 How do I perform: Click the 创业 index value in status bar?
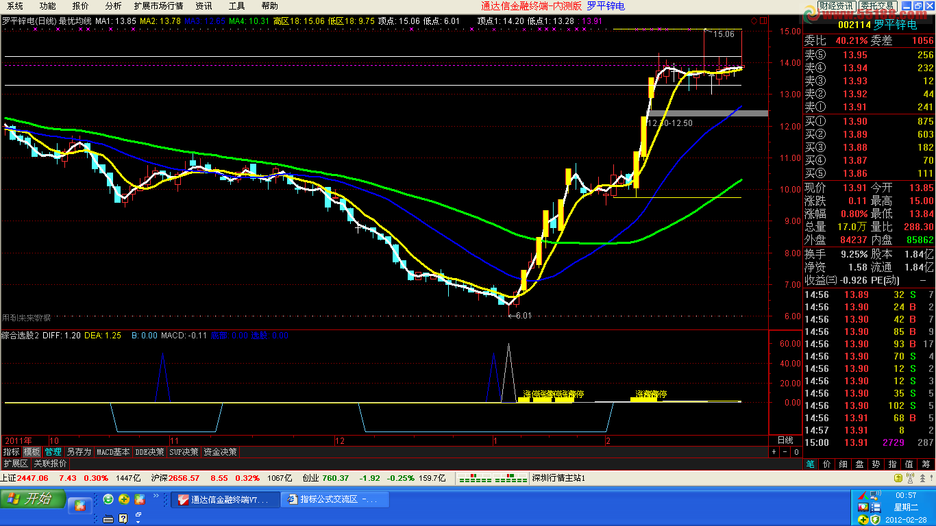click(x=336, y=478)
